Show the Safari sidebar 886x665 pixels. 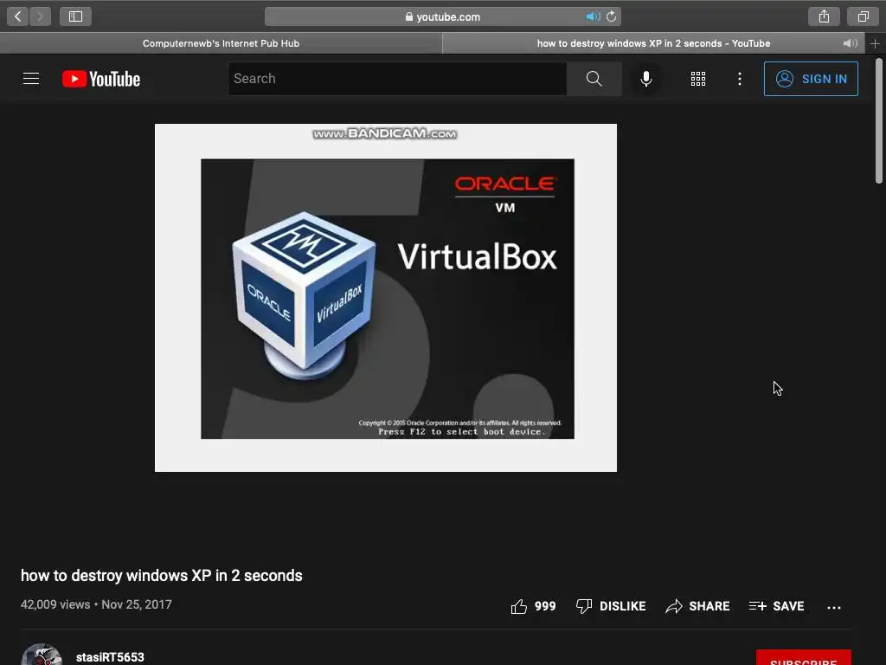click(x=76, y=16)
